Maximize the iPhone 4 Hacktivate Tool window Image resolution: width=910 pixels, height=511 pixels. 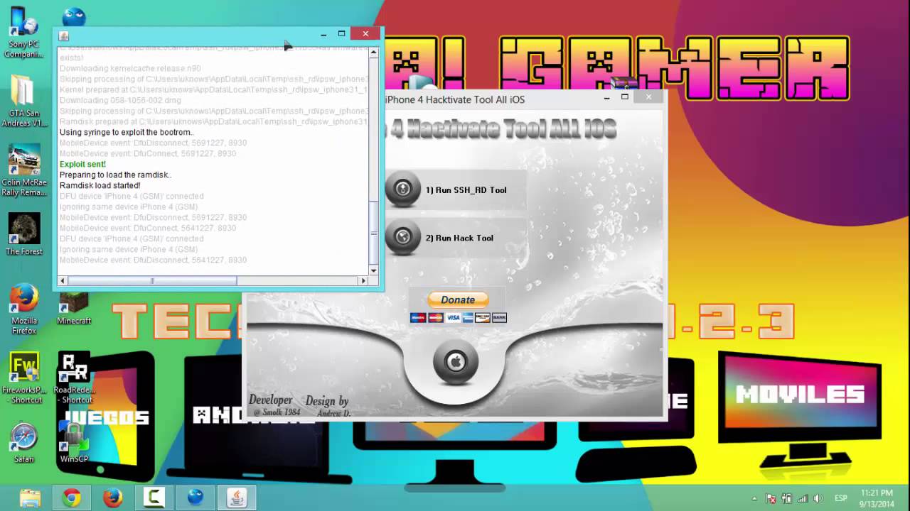(625, 97)
